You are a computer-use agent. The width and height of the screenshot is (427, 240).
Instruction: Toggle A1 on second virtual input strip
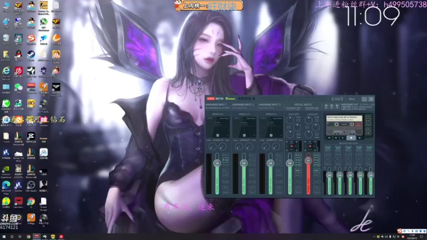(317, 155)
